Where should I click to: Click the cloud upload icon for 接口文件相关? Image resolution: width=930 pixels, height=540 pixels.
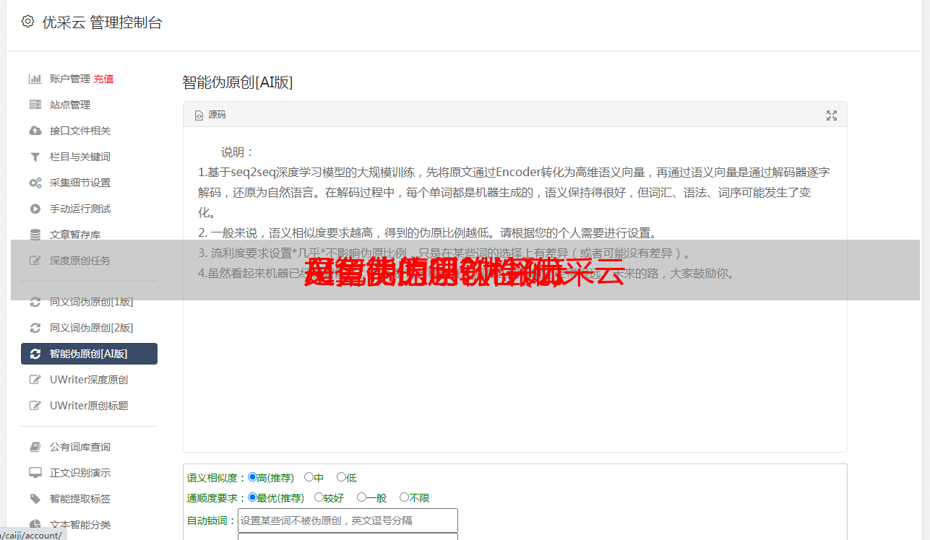[x=35, y=131]
